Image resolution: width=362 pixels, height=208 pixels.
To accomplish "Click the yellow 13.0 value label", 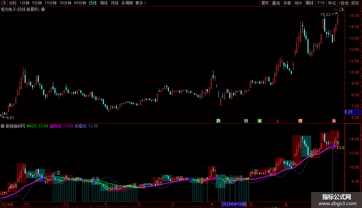I will [x=341, y=148].
